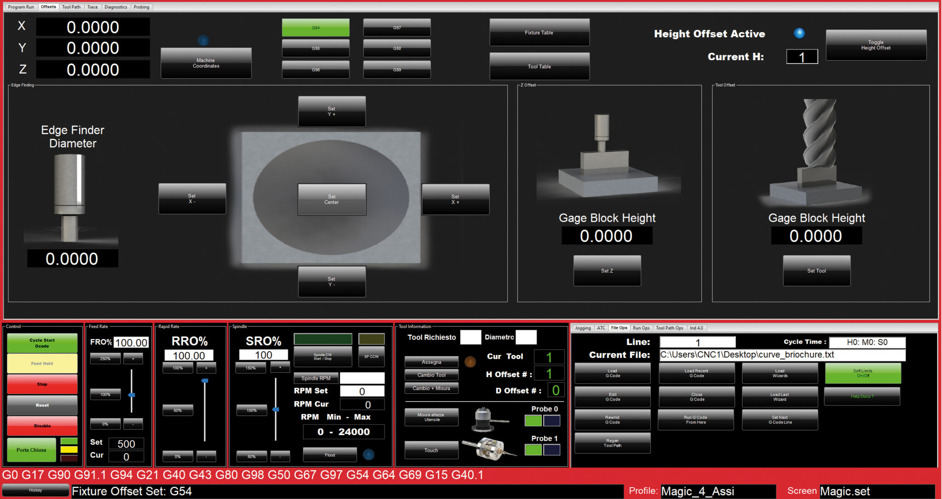Select the G55 fixture offset
942x499 pixels.
[x=316, y=48]
